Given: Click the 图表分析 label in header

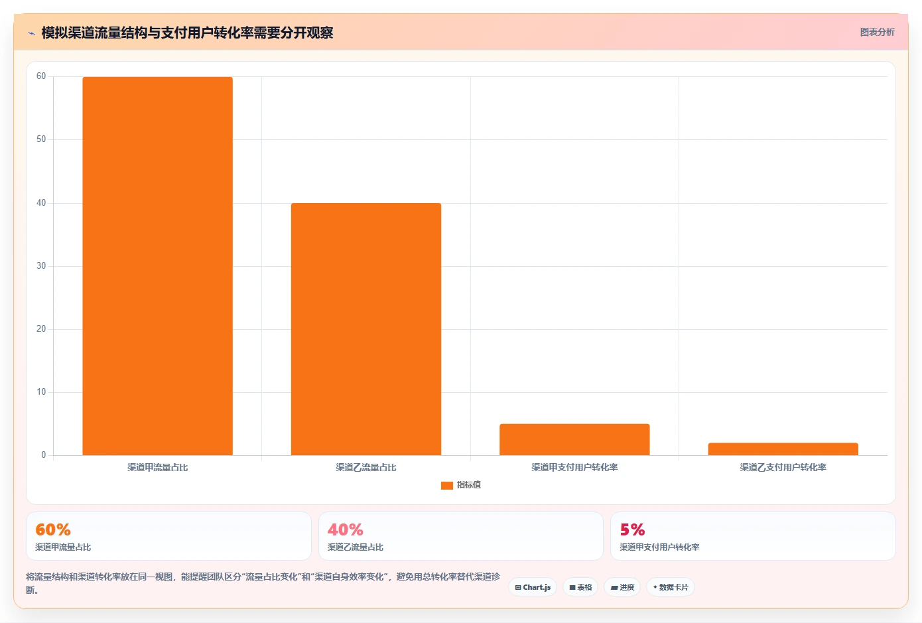Looking at the screenshot, I should click(877, 32).
